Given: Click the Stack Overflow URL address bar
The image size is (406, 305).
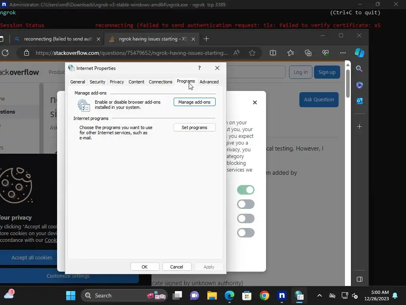Looking at the screenshot, I should [x=132, y=53].
